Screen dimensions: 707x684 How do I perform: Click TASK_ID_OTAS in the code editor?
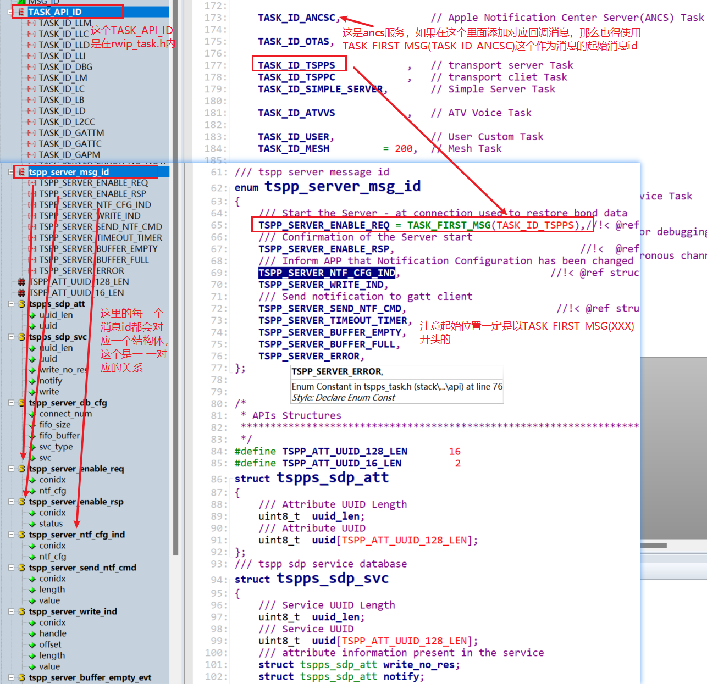(294, 41)
